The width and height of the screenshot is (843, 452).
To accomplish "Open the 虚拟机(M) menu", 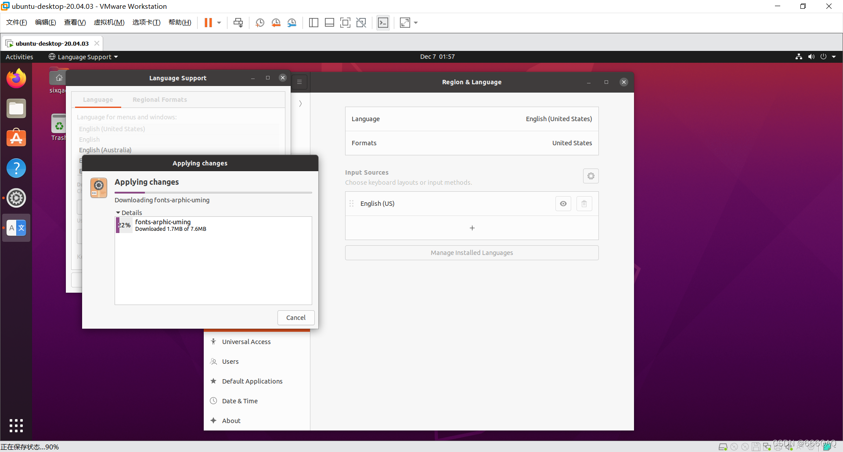I will [109, 22].
